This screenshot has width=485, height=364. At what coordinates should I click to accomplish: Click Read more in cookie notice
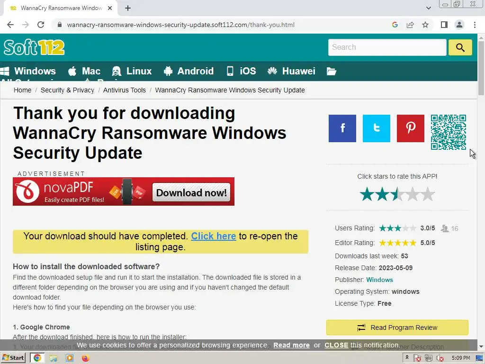pos(291,345)
